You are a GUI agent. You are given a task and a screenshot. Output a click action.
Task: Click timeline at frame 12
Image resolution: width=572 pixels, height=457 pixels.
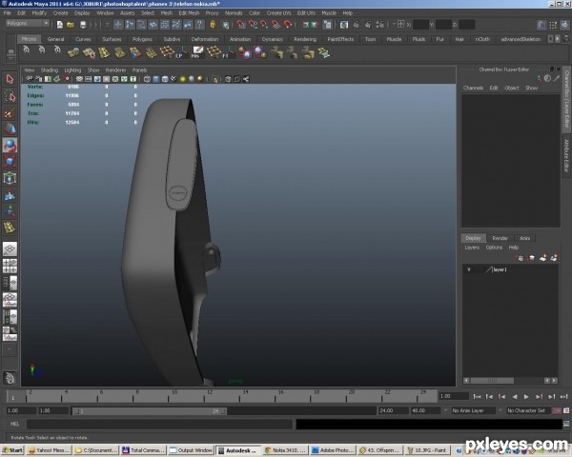pos(210,396)
